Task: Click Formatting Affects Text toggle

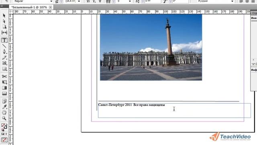Action: coord(6,134)
